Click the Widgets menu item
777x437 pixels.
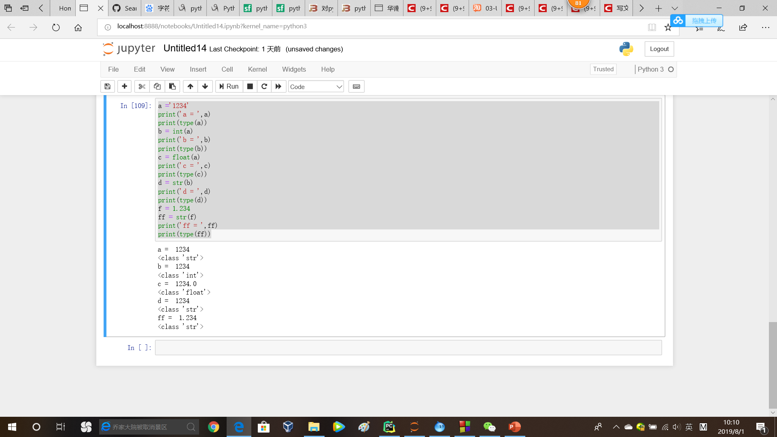click(293, 69)
